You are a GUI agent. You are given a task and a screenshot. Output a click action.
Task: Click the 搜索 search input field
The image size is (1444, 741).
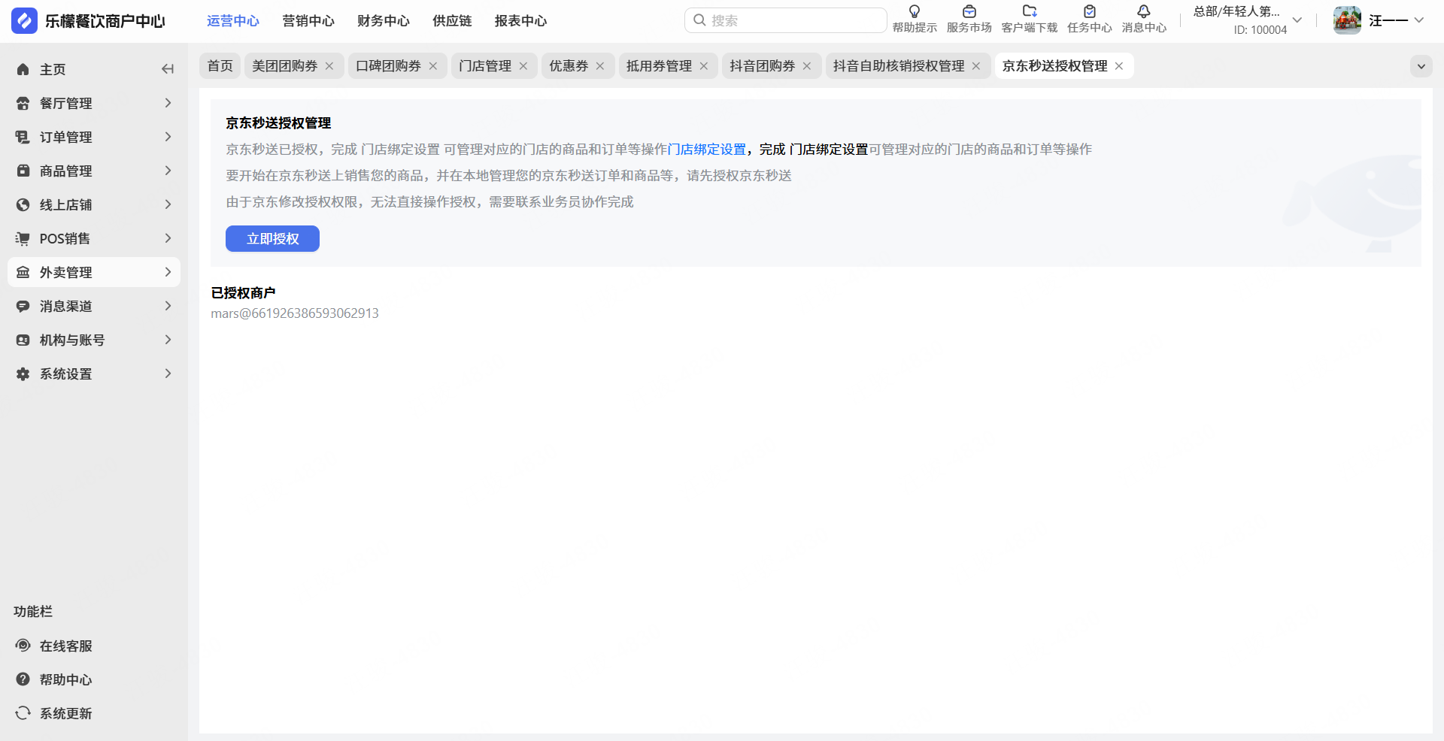(786, 20)
